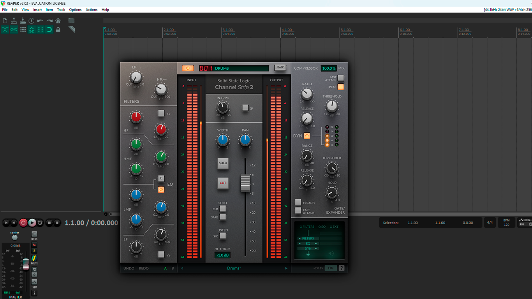Toggle the EQ E-type button
Viewport: 532px width, 299px height.
click(x=161, y=178)
